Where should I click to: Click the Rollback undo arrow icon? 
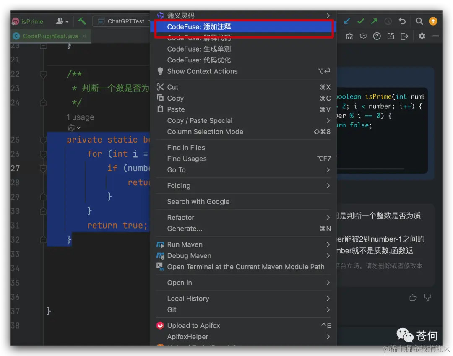tap(402, 21)
